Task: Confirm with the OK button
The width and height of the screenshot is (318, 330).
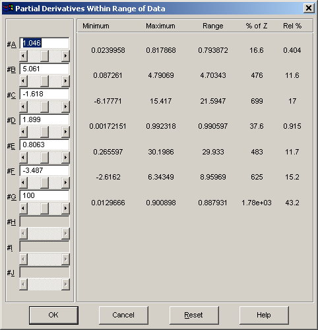Action: coord(53,315)
